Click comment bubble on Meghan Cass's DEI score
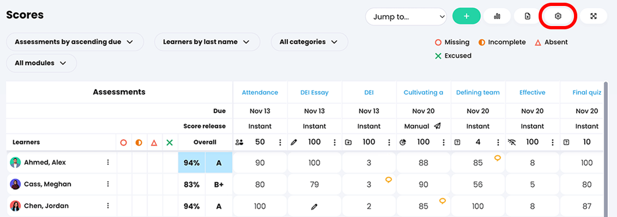 (x=388, y=180)
